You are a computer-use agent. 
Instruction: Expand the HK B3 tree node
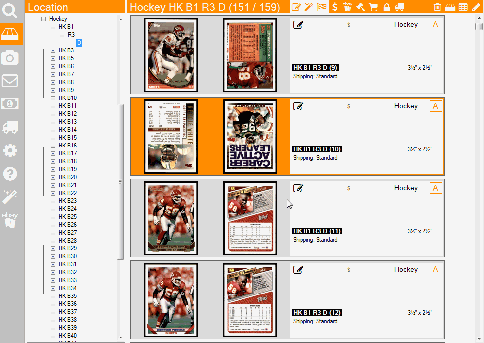click(53, 50)
